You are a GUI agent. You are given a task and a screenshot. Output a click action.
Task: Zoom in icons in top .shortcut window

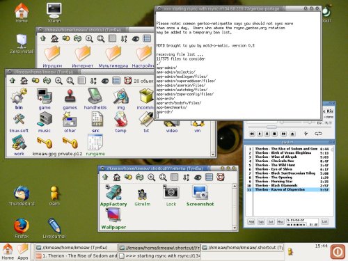(x=89, y=38)
